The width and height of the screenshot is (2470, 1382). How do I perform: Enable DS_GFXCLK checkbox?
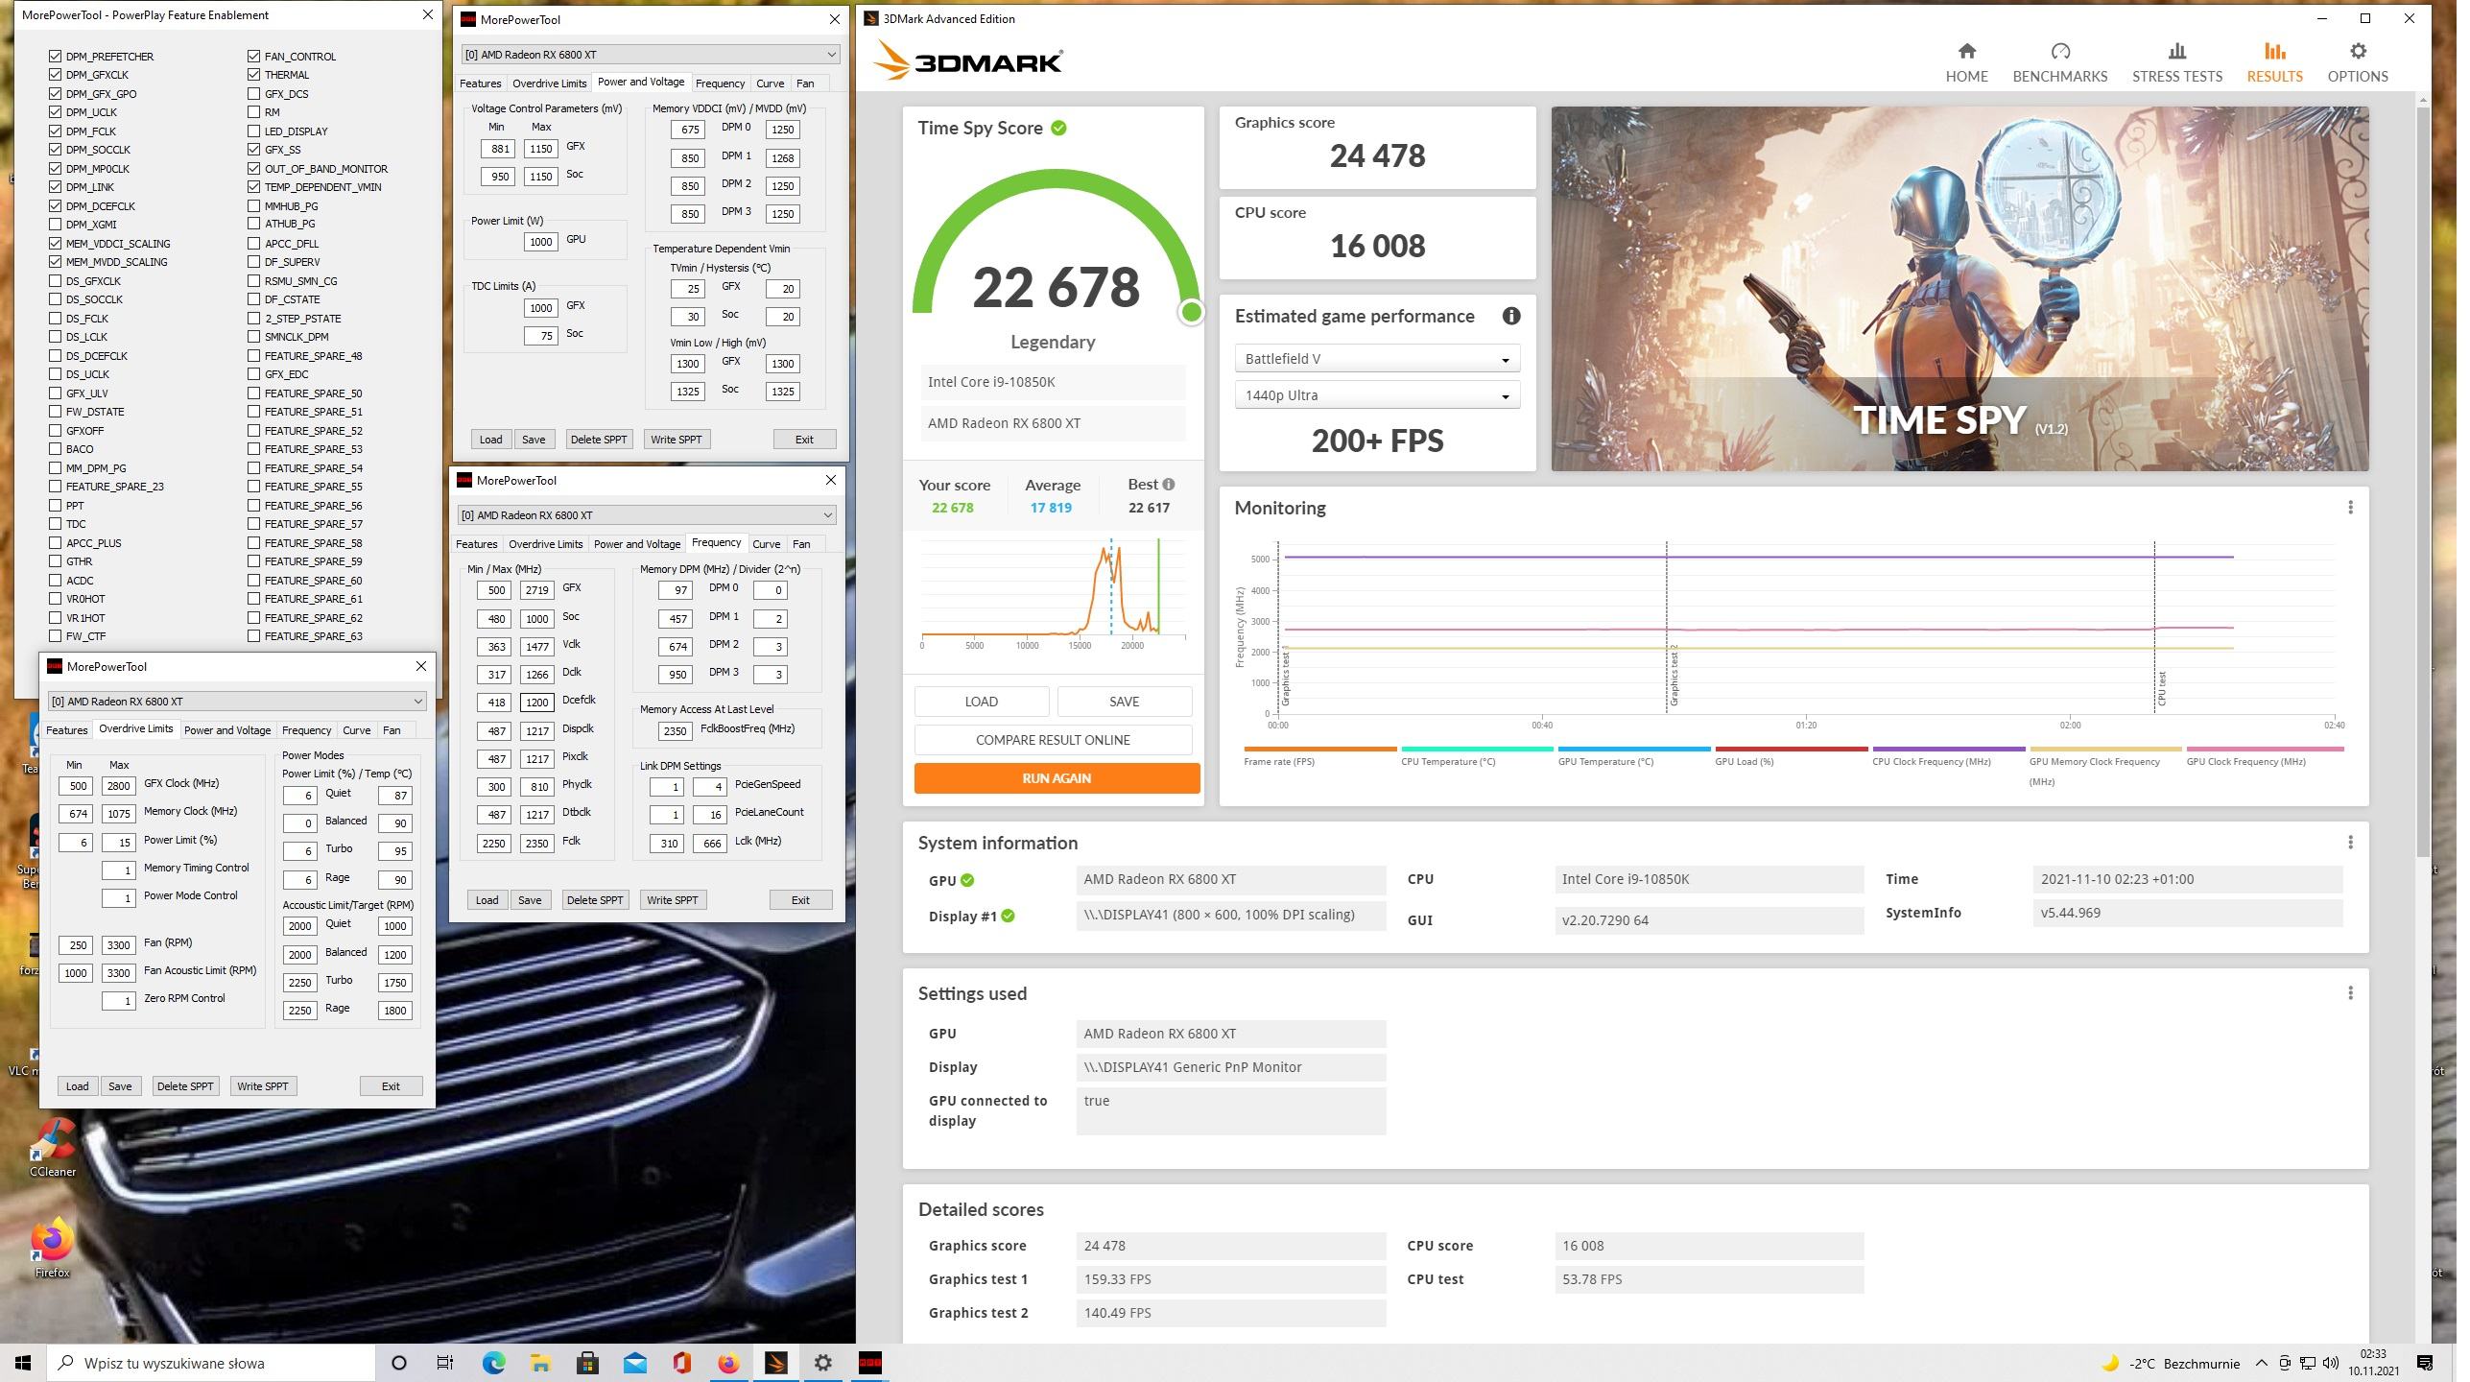[x=55, y=281]
